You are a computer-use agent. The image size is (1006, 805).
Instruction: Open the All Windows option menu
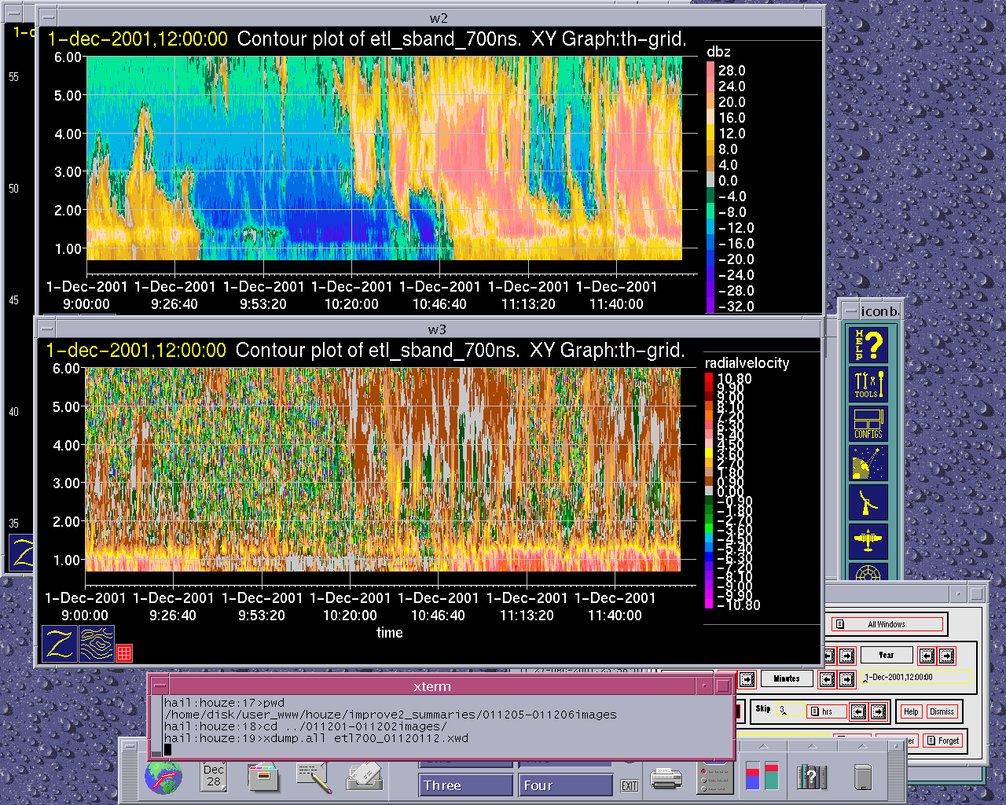click(x=887, y=624)
